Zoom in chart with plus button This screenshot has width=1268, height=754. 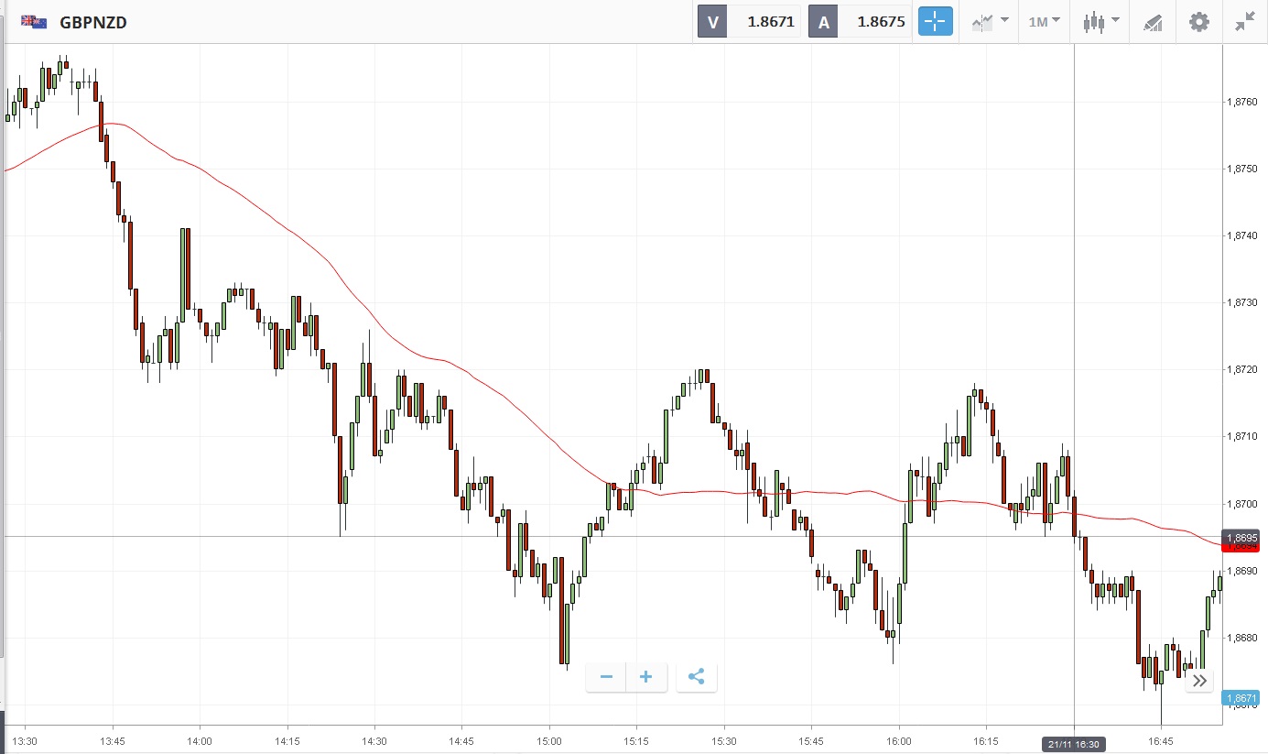(646, 677)
